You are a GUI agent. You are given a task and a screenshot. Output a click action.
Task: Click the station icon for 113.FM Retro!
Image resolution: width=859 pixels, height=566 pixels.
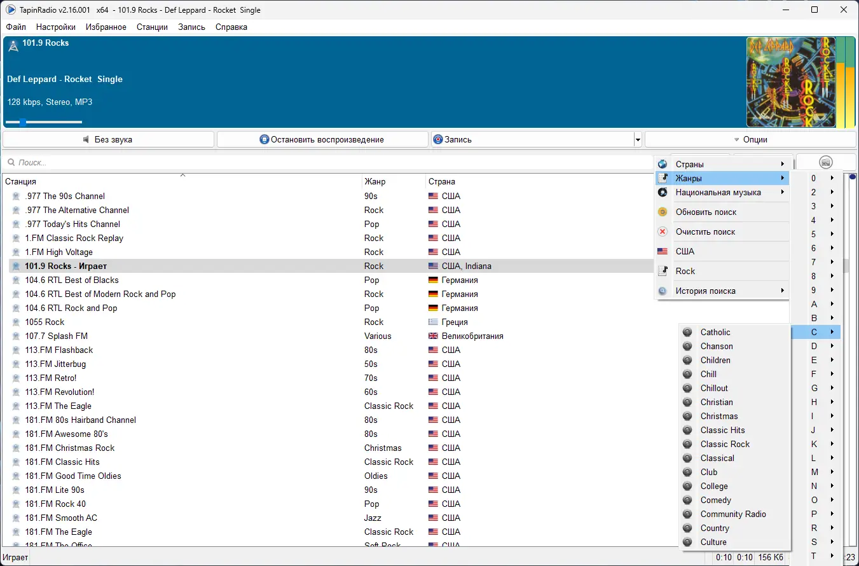17,378
